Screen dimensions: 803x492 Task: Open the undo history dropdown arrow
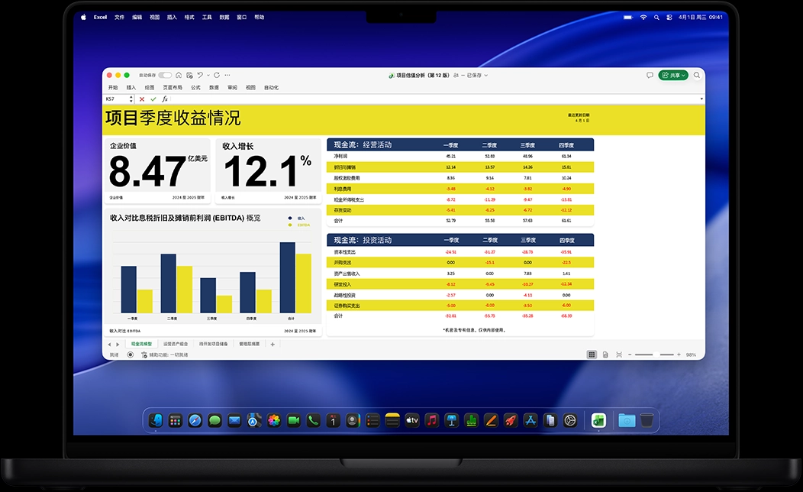pos(208,75)
